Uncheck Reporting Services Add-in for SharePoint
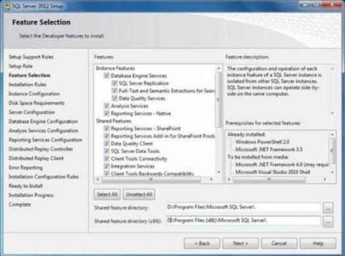Viewport: 345px width, 256px height. [x=106, y=136]
